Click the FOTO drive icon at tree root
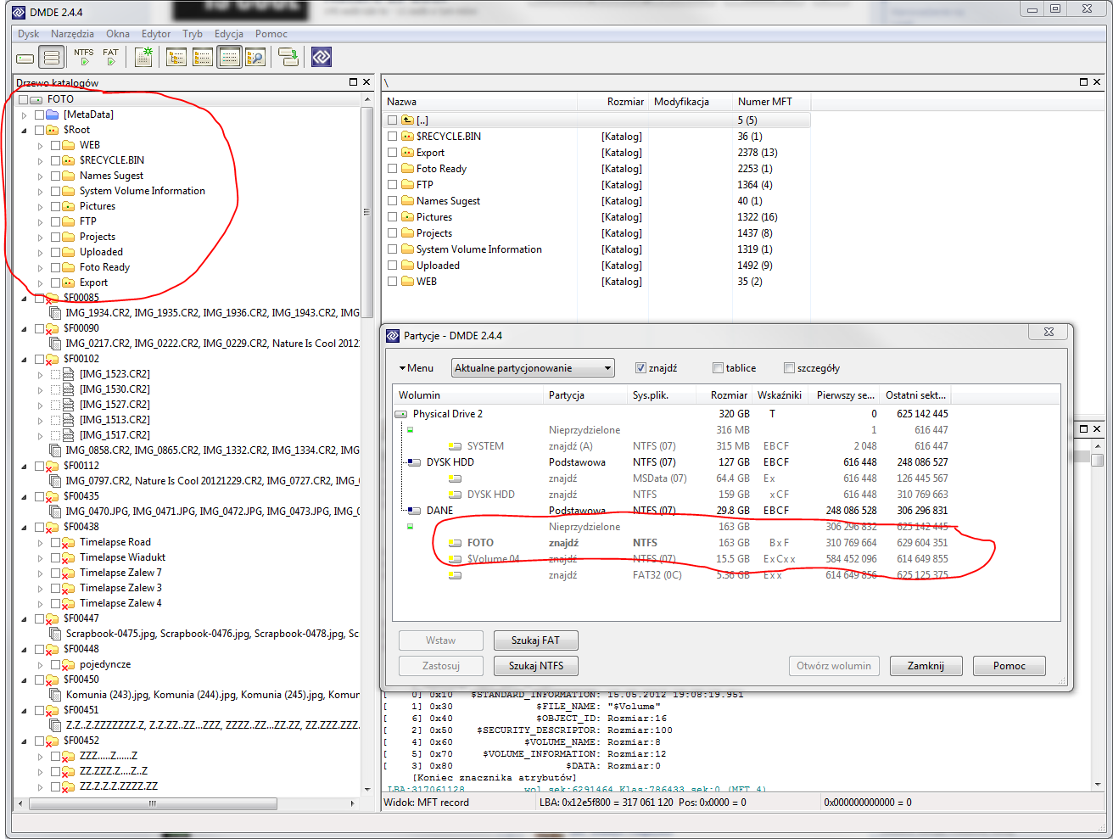Screen dimensions: 1113x839 (x=36, y=99)
